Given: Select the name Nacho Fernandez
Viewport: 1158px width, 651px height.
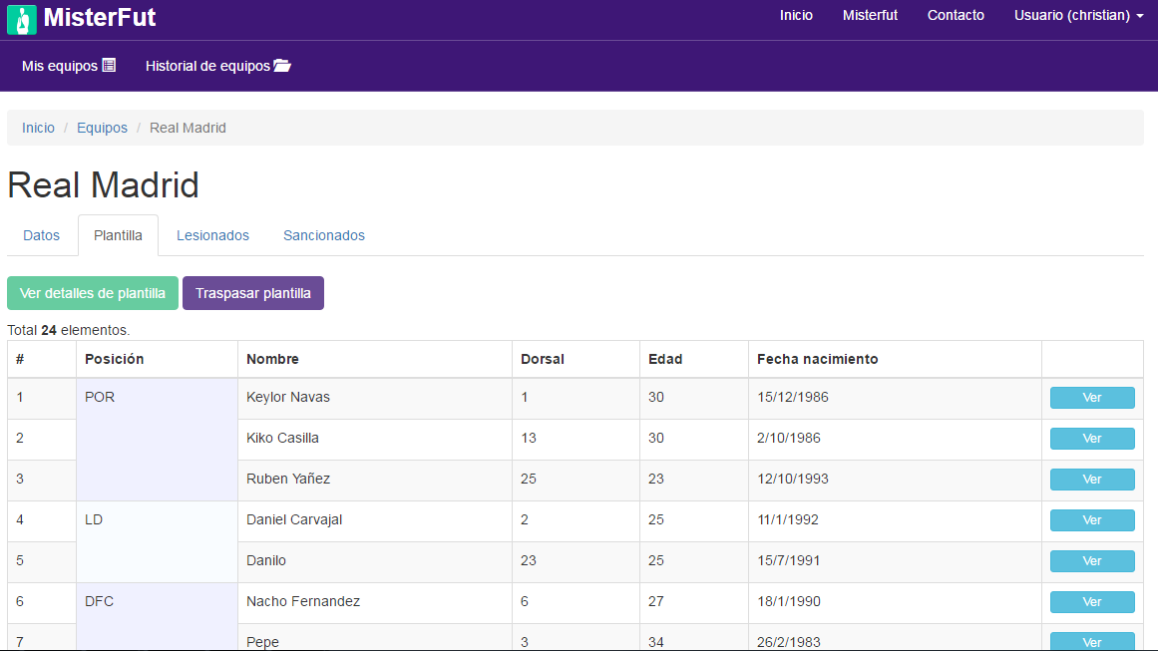Looking at the screenshot, I should point(303,601).
